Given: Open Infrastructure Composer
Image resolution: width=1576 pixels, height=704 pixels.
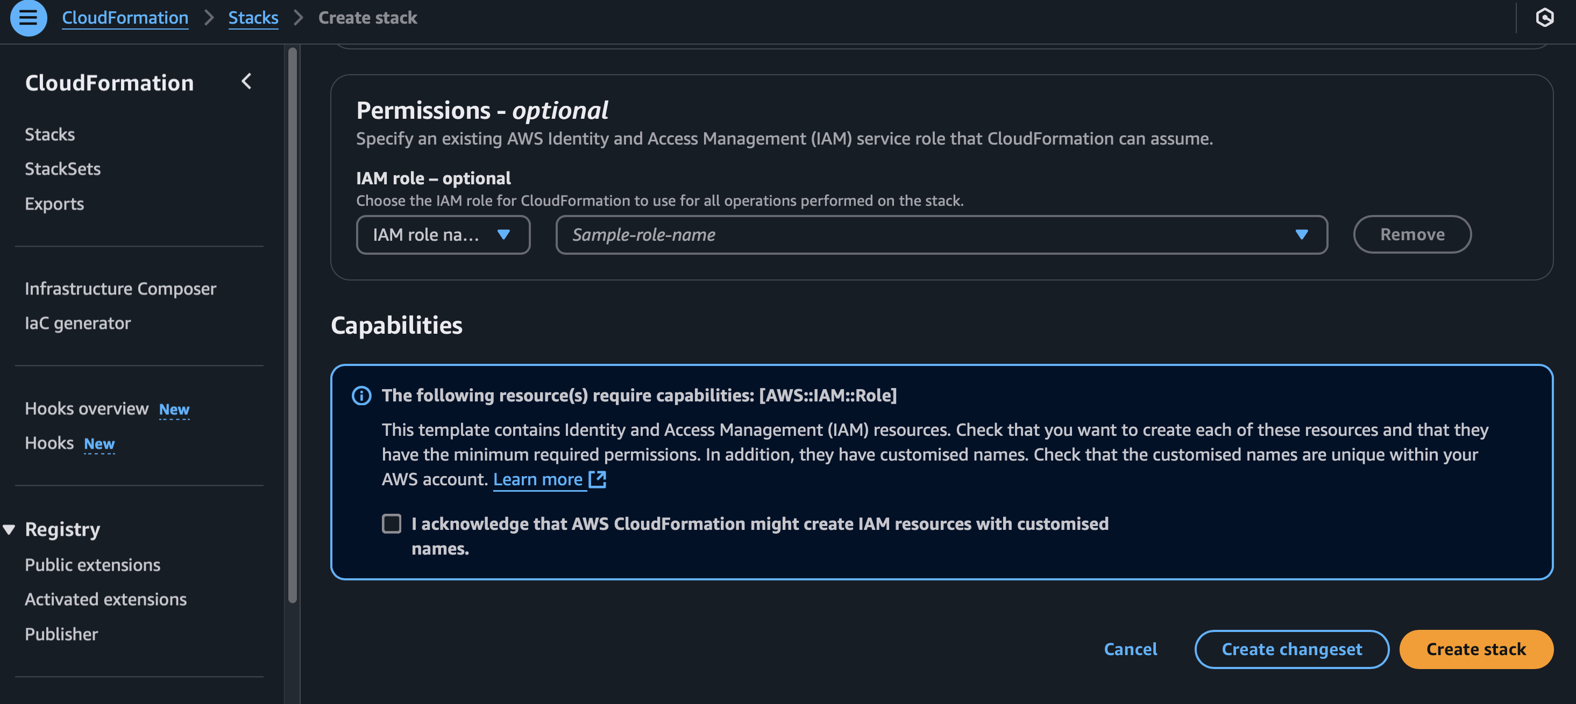Looking at the screenshot, I should (120, 289).
